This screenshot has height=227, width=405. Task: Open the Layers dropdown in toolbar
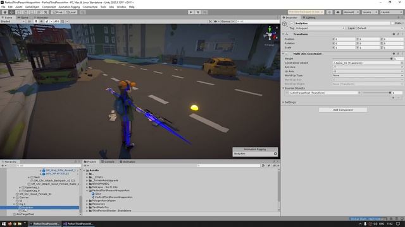point(370,12)
